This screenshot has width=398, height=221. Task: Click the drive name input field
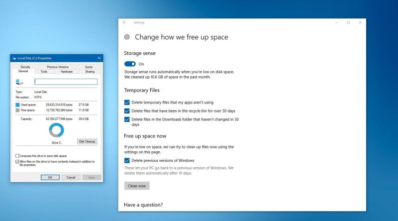coord(66,82)
